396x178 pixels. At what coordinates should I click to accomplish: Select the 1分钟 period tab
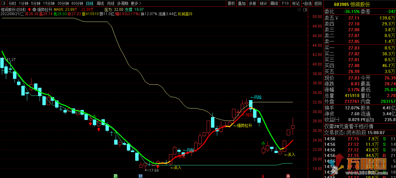click(x=24, y=3)
